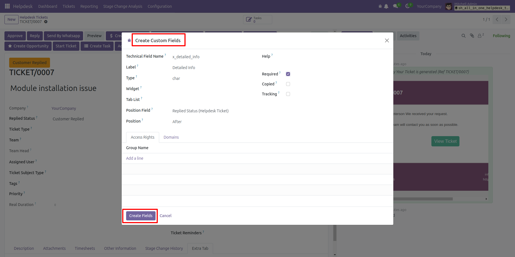The width and height of the screenshot is (515, 257).
Task: Open the chat conversations icon
Action: point(396,6)
